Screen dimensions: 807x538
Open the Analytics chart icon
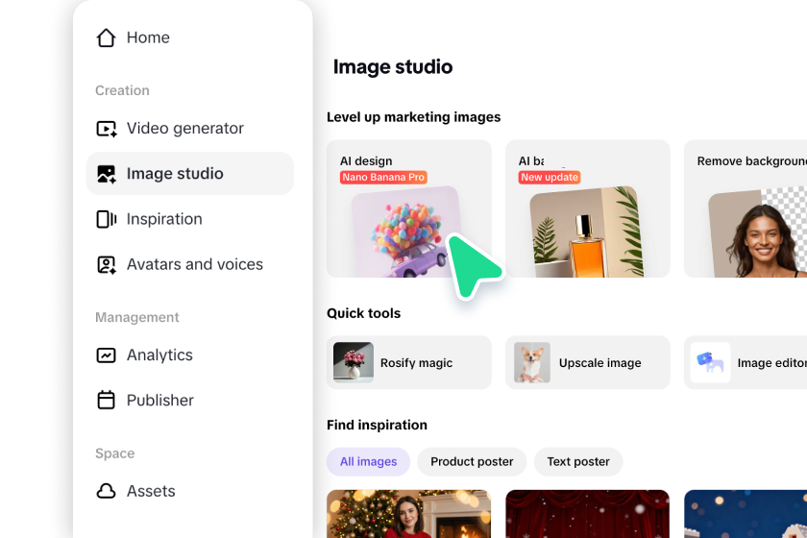click(106, 355)
